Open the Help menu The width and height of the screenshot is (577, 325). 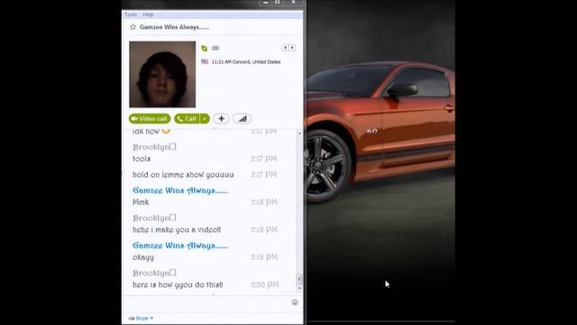[x=148, y=14]
